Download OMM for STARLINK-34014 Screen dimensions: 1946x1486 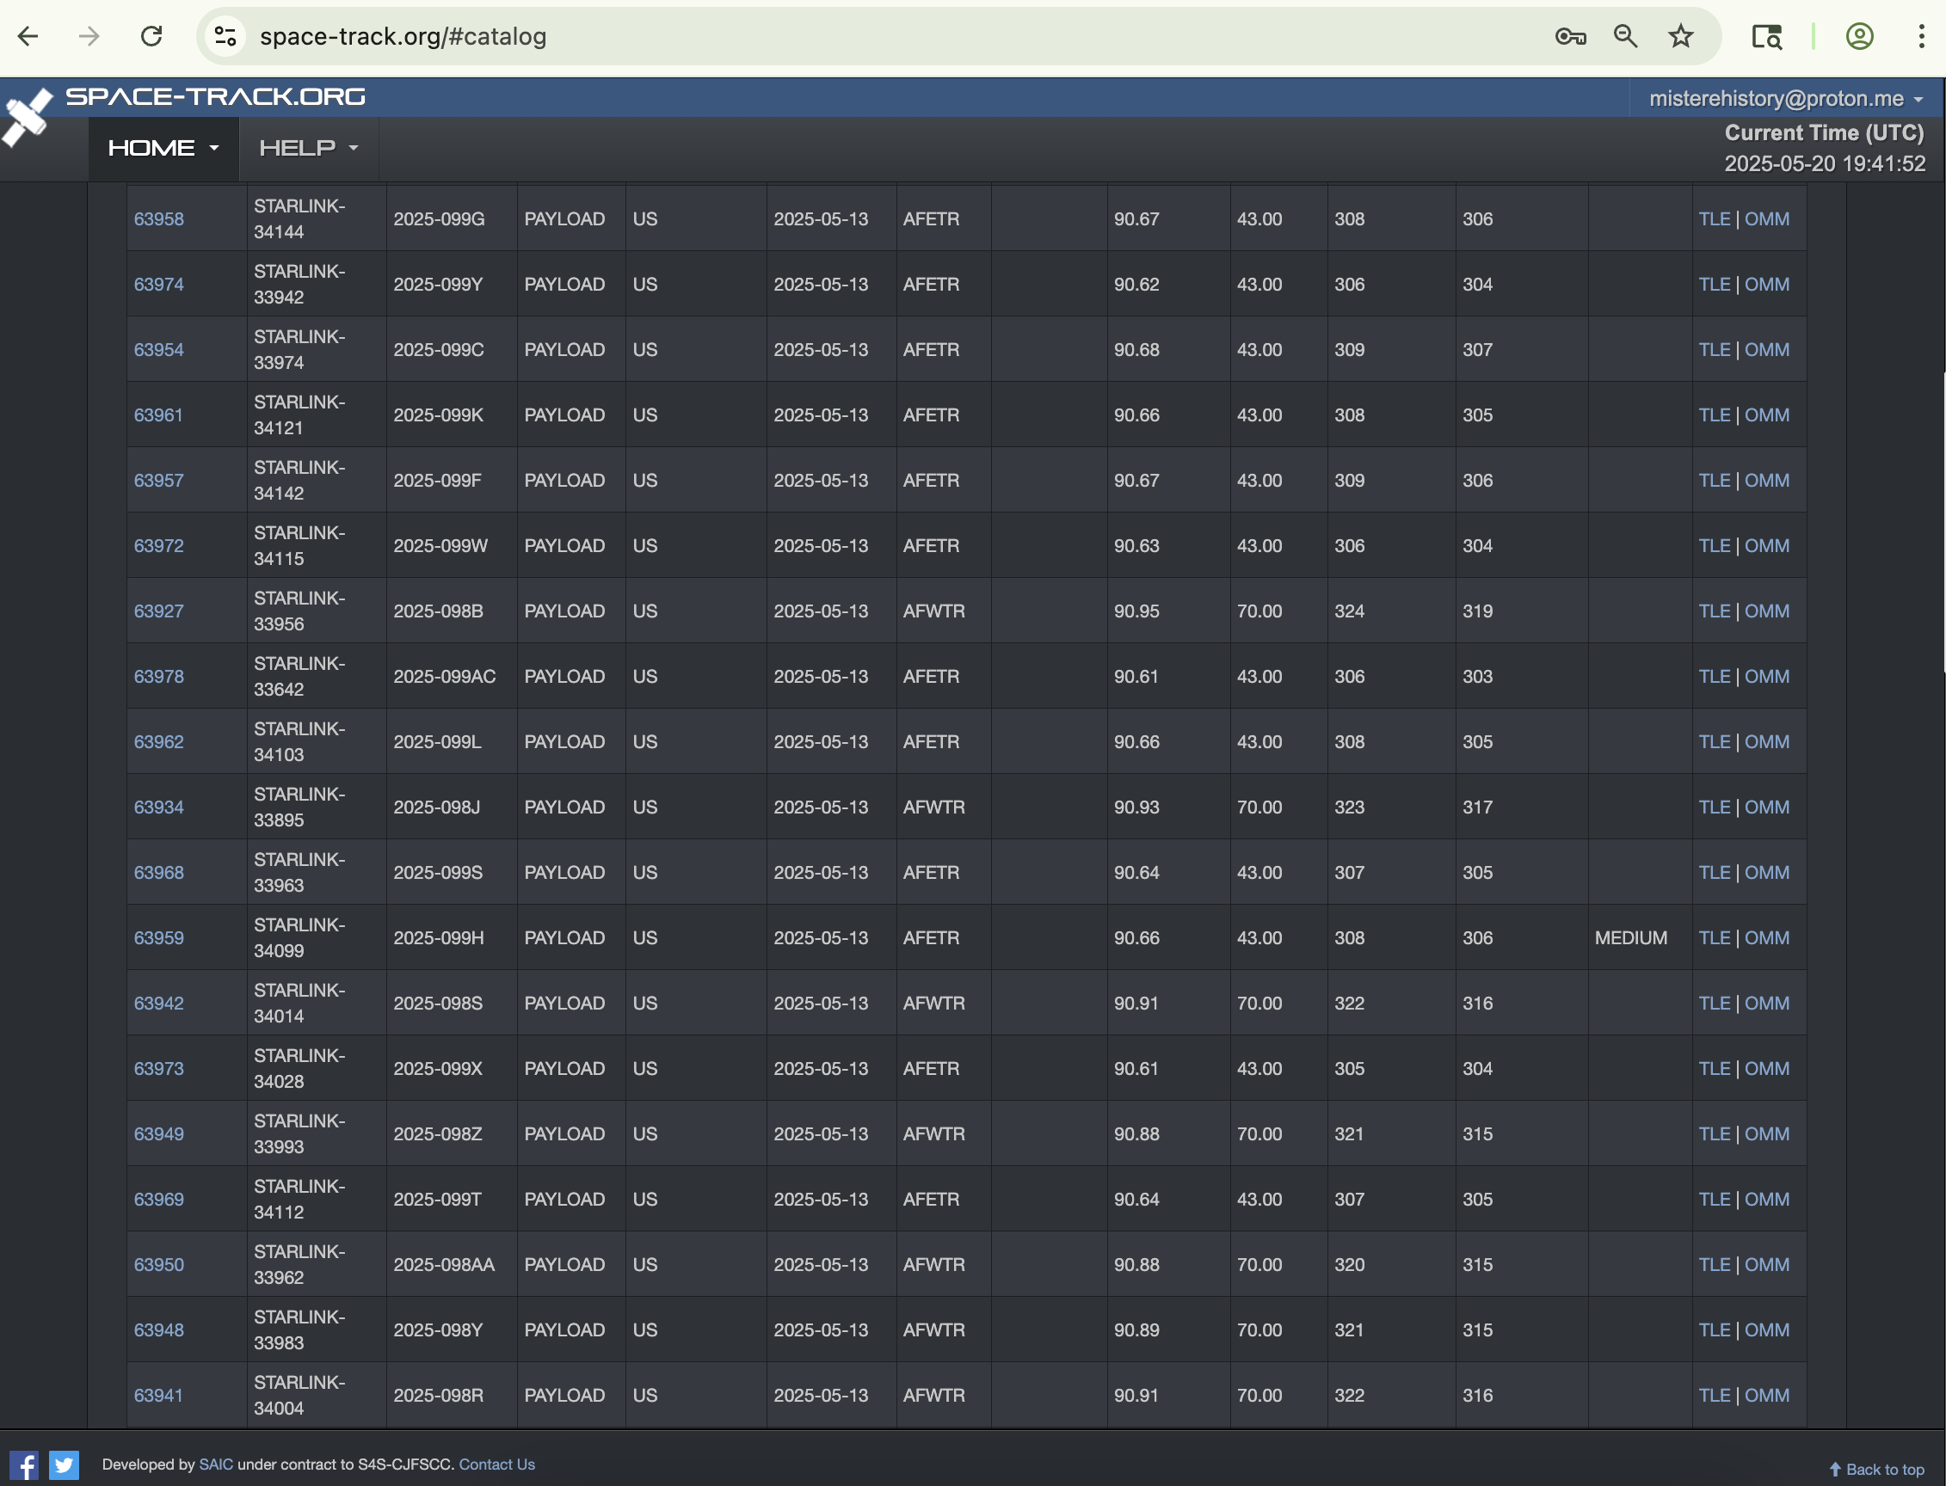point(1766,1004)
